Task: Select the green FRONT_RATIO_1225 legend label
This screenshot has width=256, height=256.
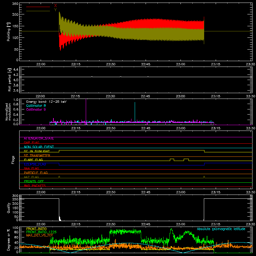Action: tap(41, 232)
